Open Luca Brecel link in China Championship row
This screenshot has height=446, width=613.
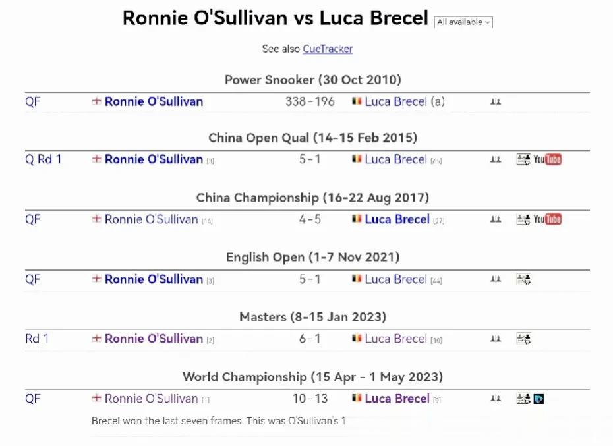pos(397,219)
